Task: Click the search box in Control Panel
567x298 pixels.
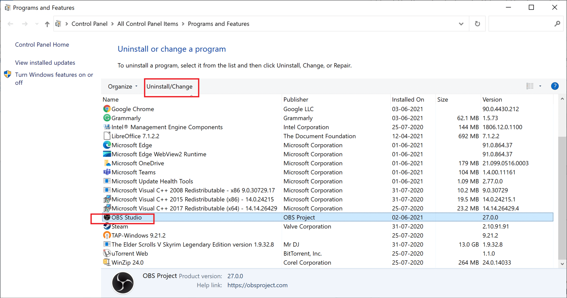Action: point(520,24)
